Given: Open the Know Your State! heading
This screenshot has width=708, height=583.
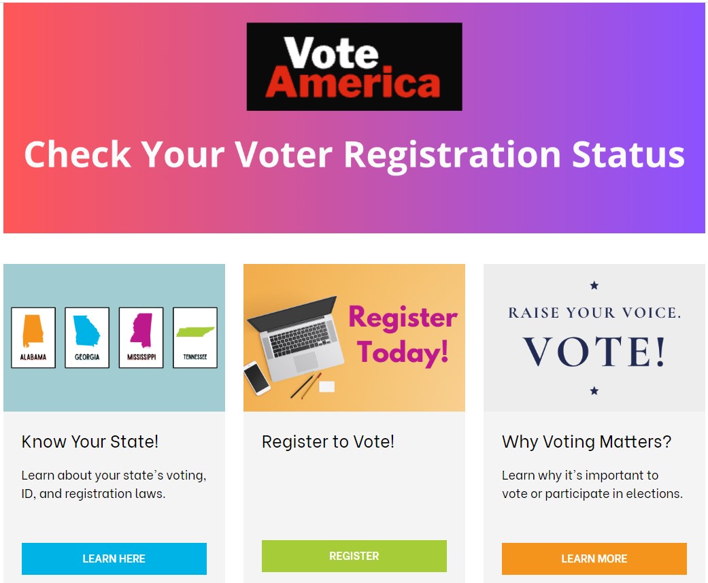Looking at the screenshot, I should tap(90, 442).
